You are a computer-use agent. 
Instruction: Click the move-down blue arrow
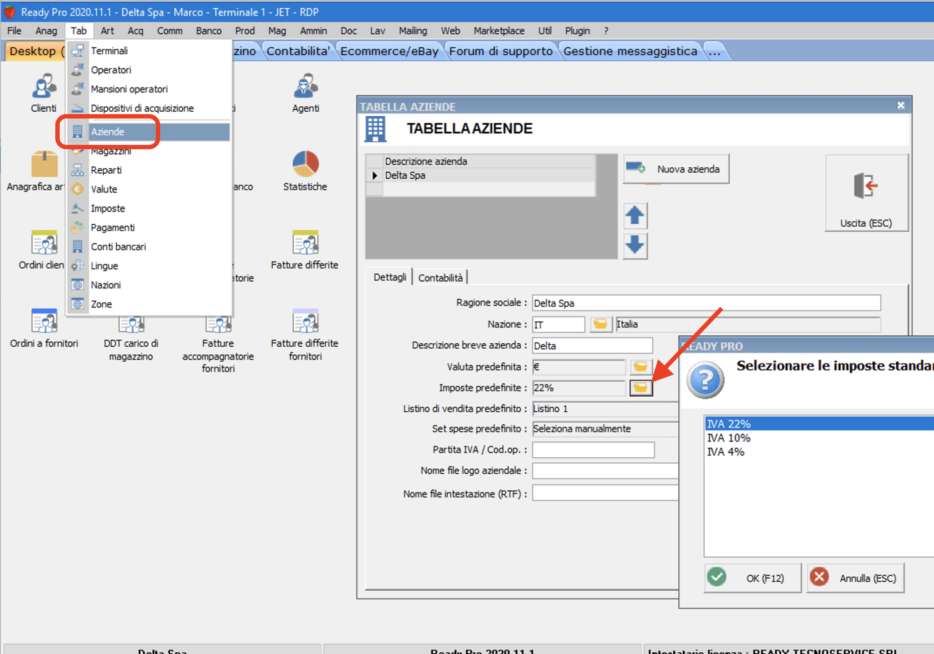pos(635,245)
